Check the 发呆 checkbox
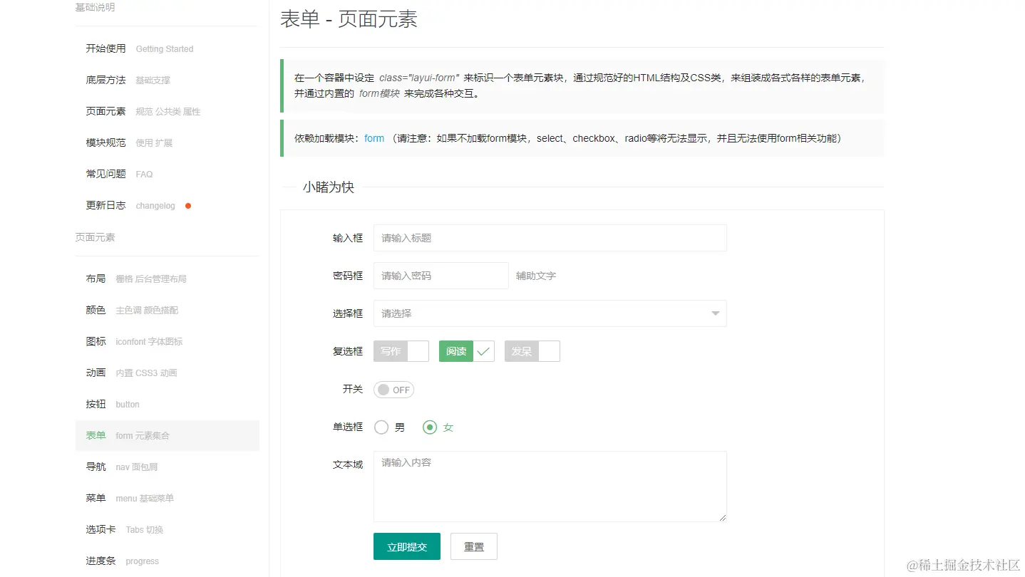The height and width of the screenshot is (577, 1025). coord(532,351)
